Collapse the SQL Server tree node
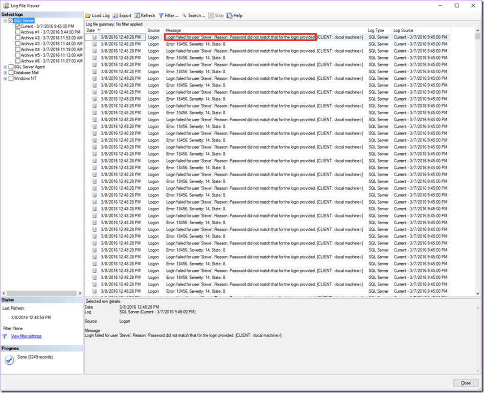 coord(5,20)
